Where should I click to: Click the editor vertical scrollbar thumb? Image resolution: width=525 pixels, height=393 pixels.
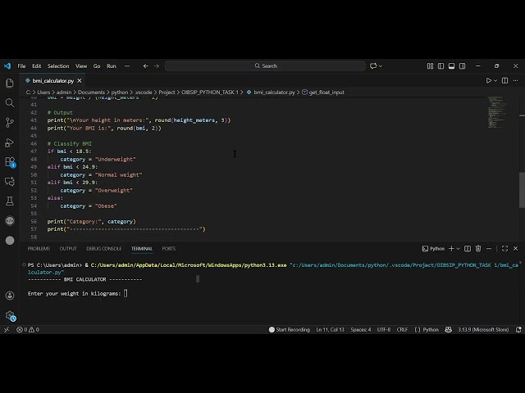pyautogui.click(x=522, y=190)
